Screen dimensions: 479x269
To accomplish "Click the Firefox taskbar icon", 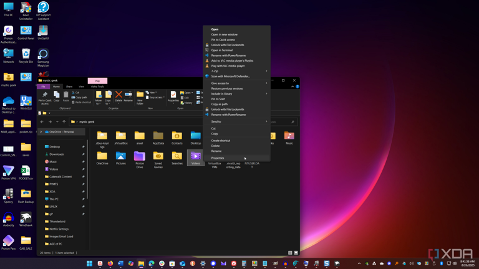I will pyautogui.click(x=110, y=263).
